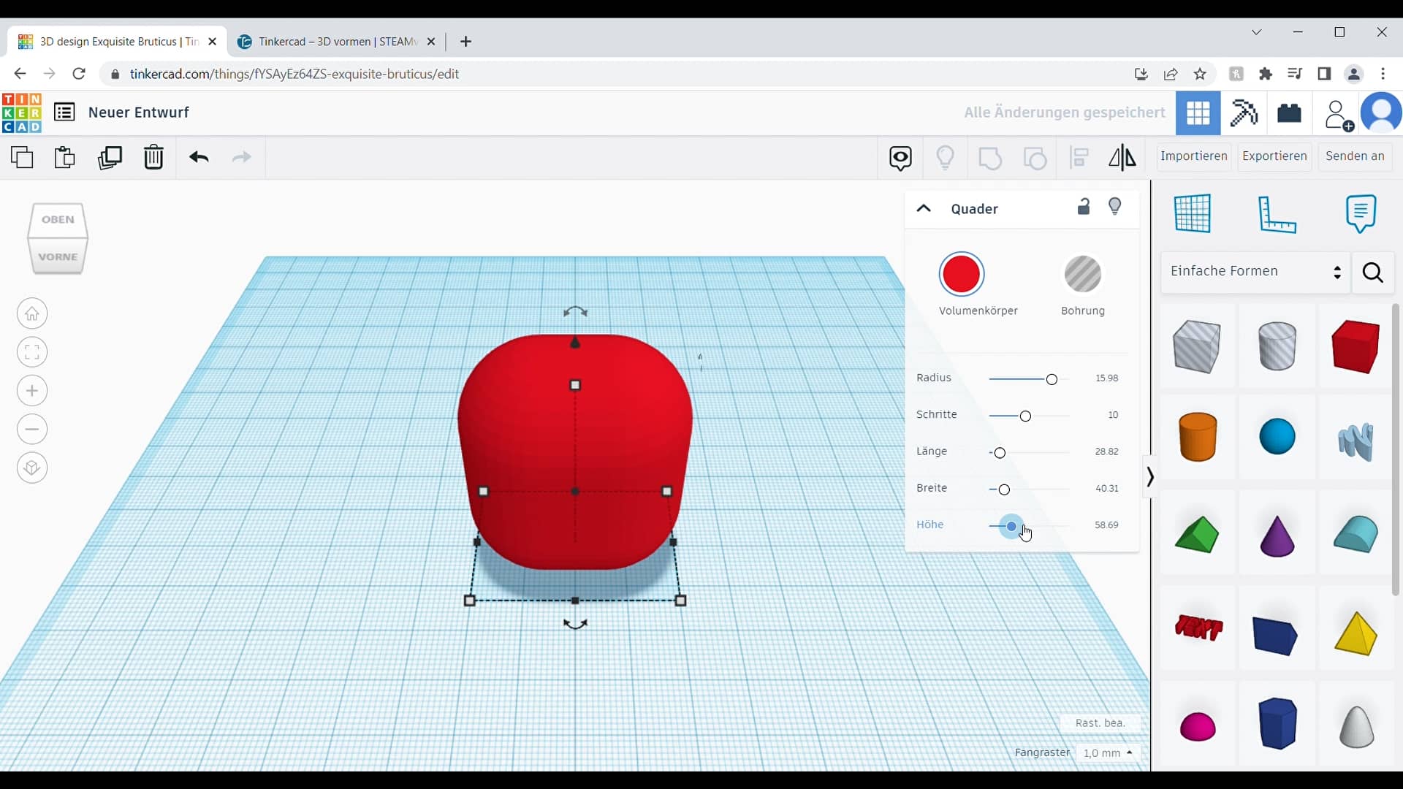Fit all in view button
The height and width of the screenshot is (789, 1403).
pos(32,353)
